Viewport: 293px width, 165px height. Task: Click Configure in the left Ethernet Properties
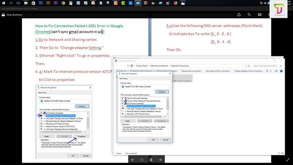(82, 106)
